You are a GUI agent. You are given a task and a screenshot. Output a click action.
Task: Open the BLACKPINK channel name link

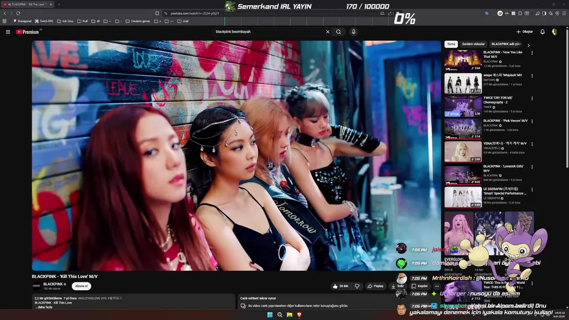[x=53, y=284]
